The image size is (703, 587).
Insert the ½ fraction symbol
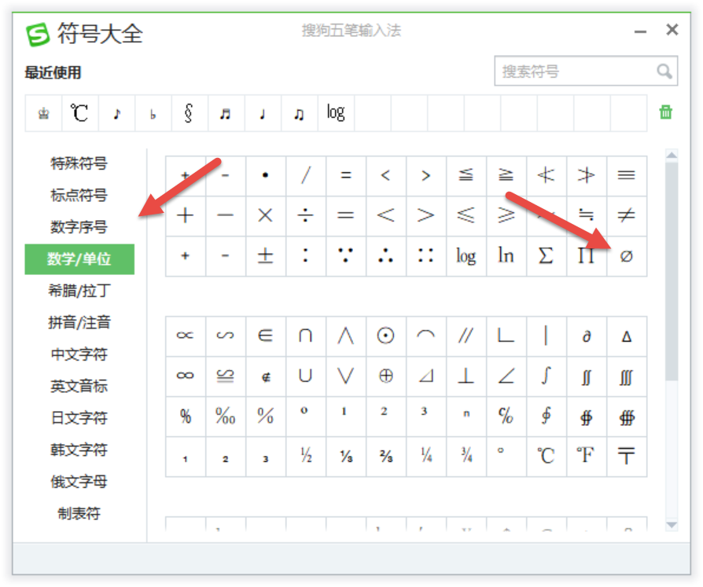point(306,456)
